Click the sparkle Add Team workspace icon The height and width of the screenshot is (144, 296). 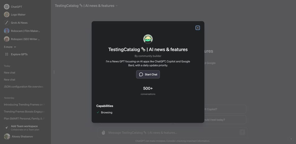(x=7, y=128)
